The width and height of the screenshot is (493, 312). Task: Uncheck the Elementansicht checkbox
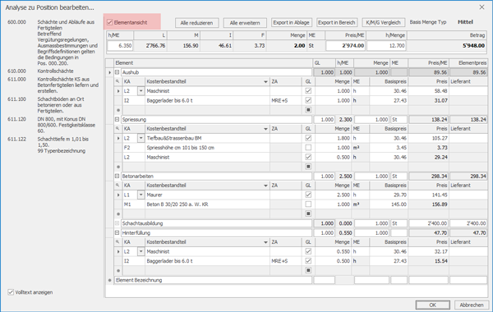110,22
